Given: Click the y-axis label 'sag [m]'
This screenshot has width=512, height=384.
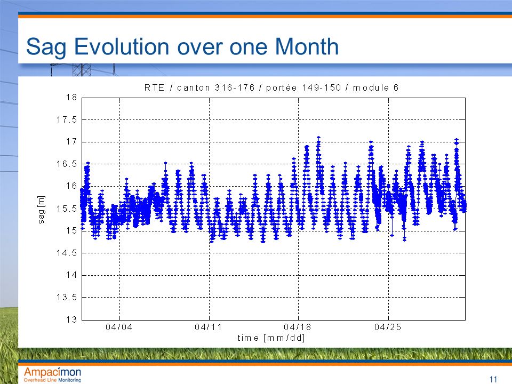Looking at the screenshot, I should point(41,210).
